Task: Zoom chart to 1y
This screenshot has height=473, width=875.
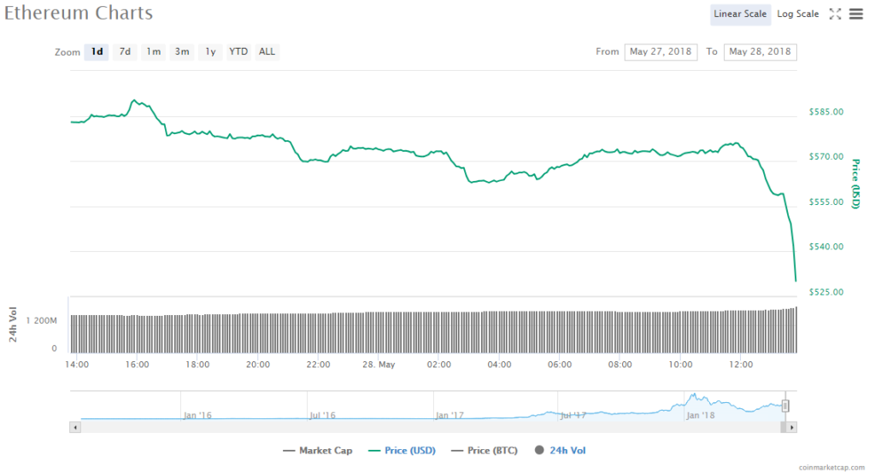Action: [209, 51]
